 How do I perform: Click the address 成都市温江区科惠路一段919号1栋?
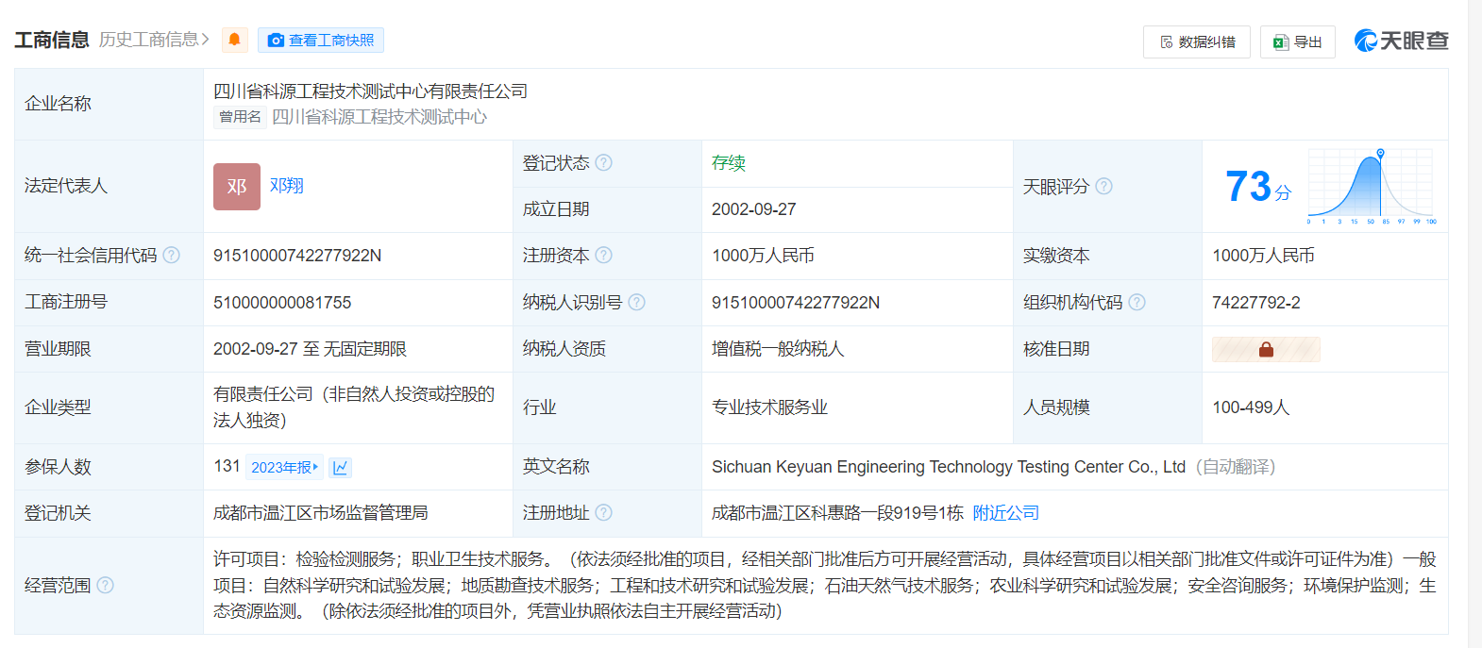(x=837, y=512)
